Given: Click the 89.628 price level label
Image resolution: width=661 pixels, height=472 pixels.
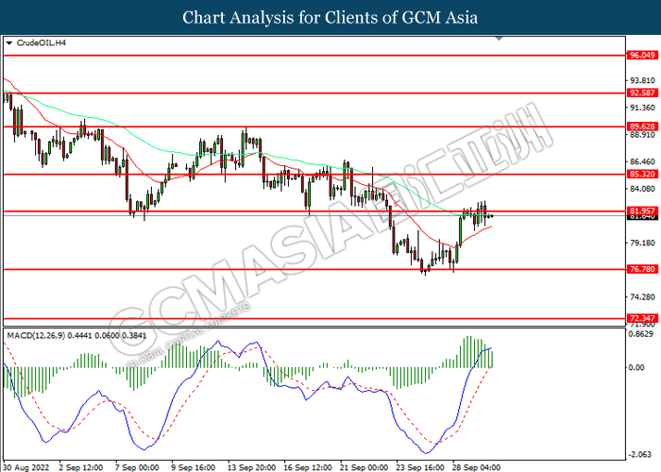Looking at the screenshot, I should [x=642, y=126].
